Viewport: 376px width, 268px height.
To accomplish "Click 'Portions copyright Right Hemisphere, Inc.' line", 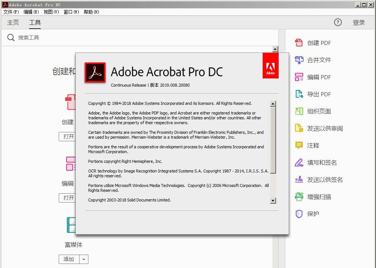I will [x=125, y=161].
